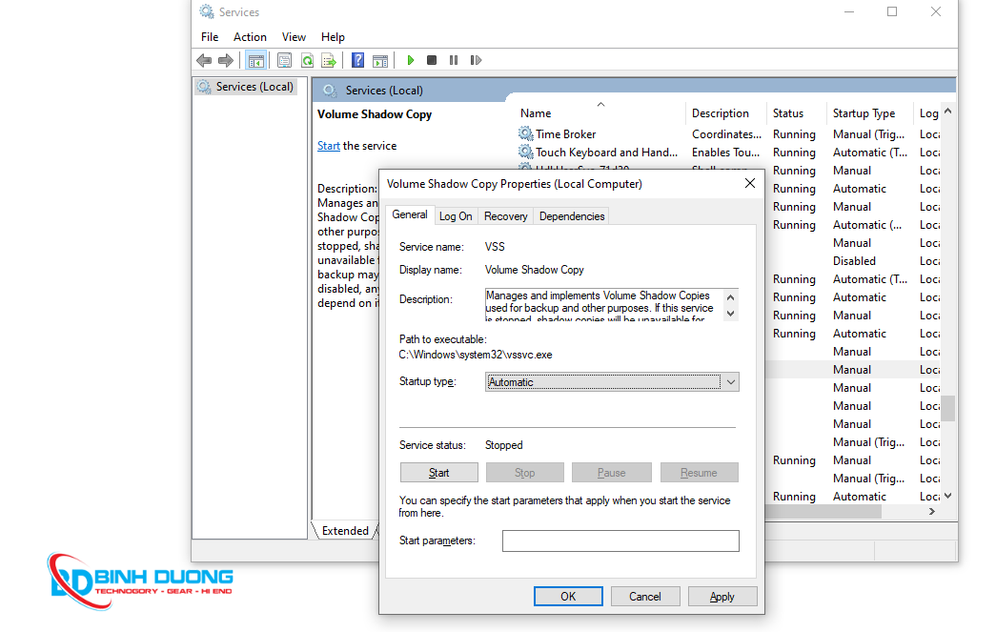996x632 pixels.
Task: Navigate forward using the Forward arrow
Action: point(227,60)
